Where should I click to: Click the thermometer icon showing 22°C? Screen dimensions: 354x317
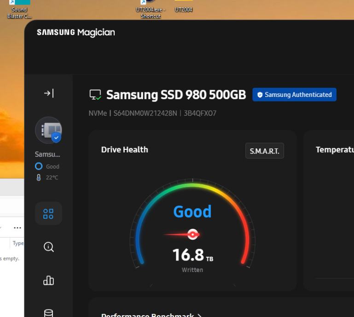[39, 178]
